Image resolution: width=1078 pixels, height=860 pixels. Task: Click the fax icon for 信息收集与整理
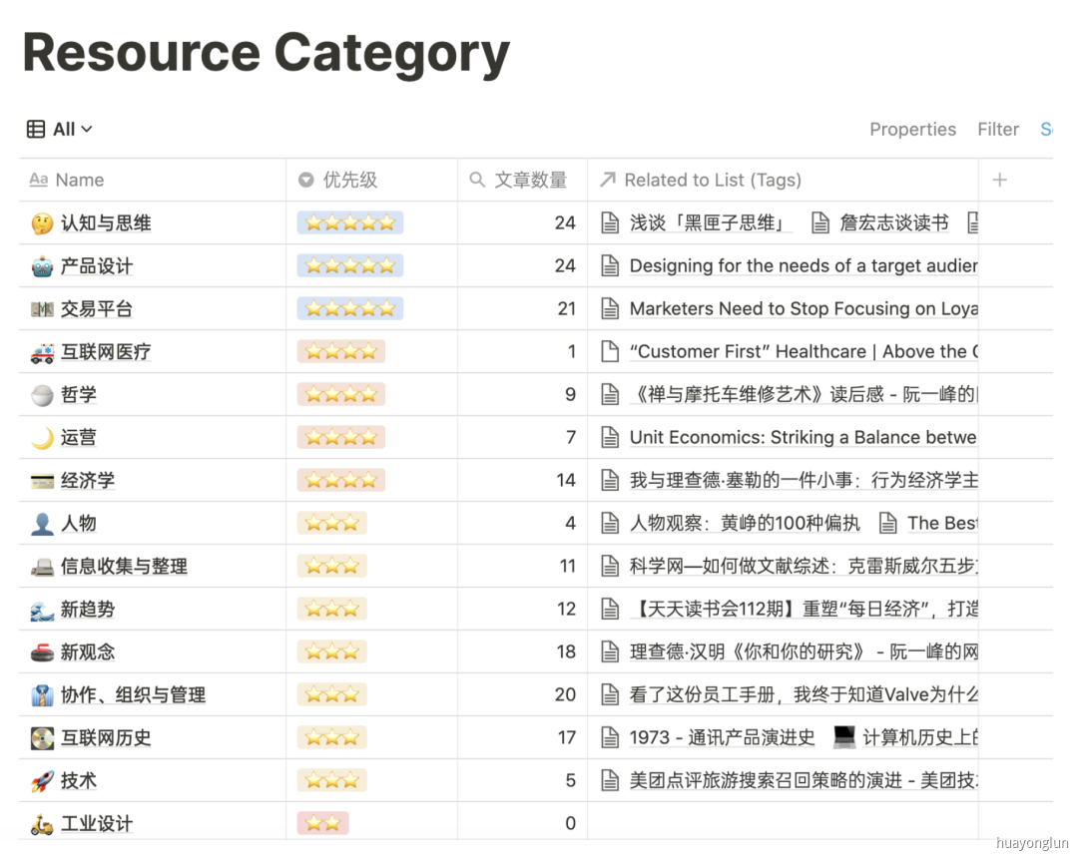click(42, 567)
